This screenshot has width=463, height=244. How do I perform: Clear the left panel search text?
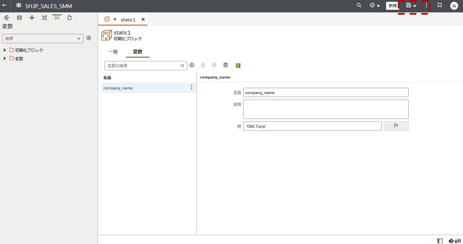(79, 38)
